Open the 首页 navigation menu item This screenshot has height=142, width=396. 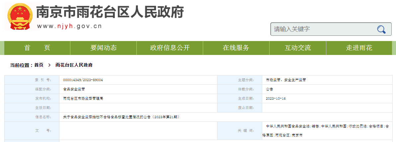coord(37,48)
